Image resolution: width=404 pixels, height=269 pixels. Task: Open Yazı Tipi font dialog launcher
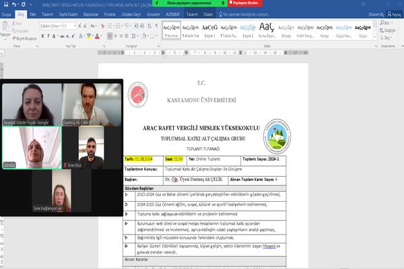tap(104, 46)
